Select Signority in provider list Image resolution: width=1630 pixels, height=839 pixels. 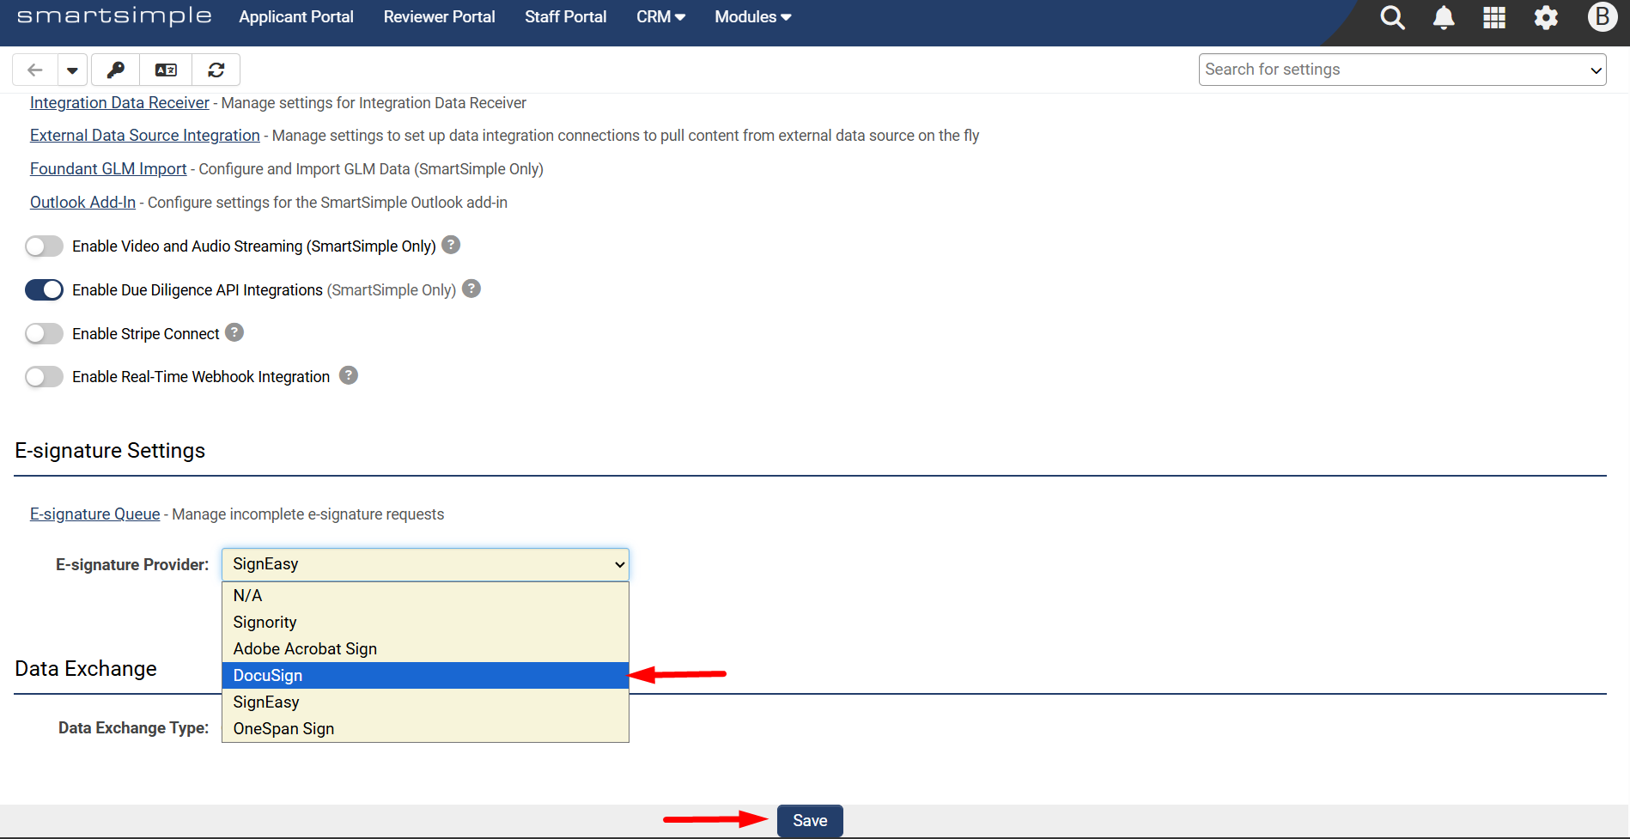click(425, 622)
